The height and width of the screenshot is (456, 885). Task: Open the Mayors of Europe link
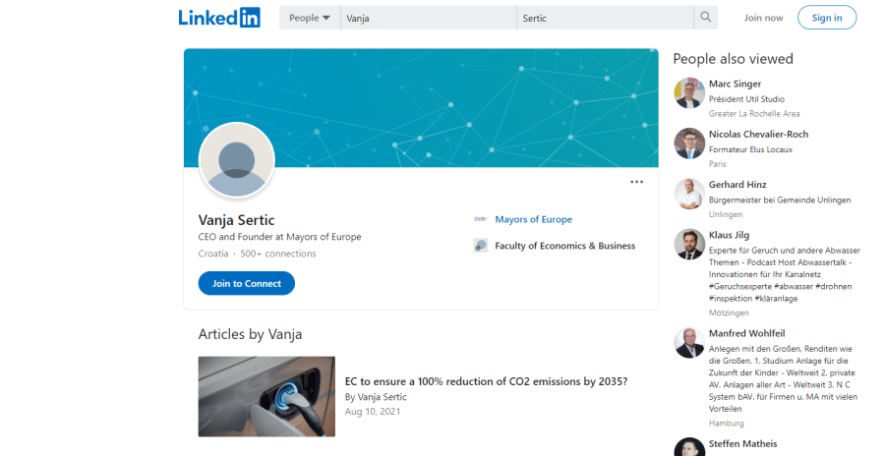click(533, 219)
